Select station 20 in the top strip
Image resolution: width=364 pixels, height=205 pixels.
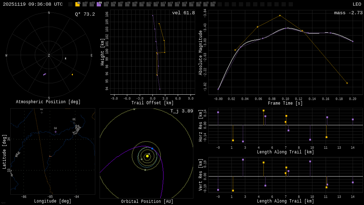click(x=213, y=4)
